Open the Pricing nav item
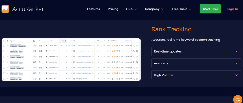This screenshot has width=243, height=103. (x=113, y=9)
